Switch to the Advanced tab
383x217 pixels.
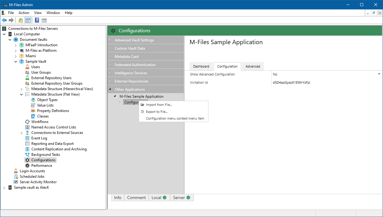click(253, 66)
